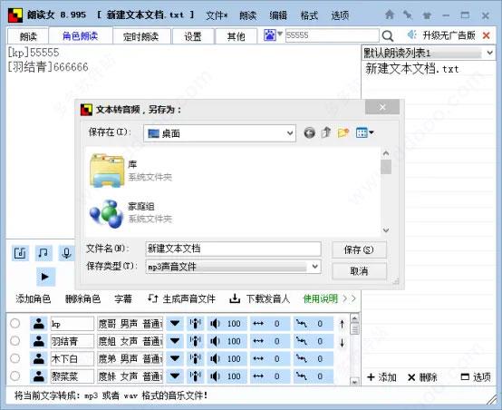Click the 取消 button

click(359, 271)
